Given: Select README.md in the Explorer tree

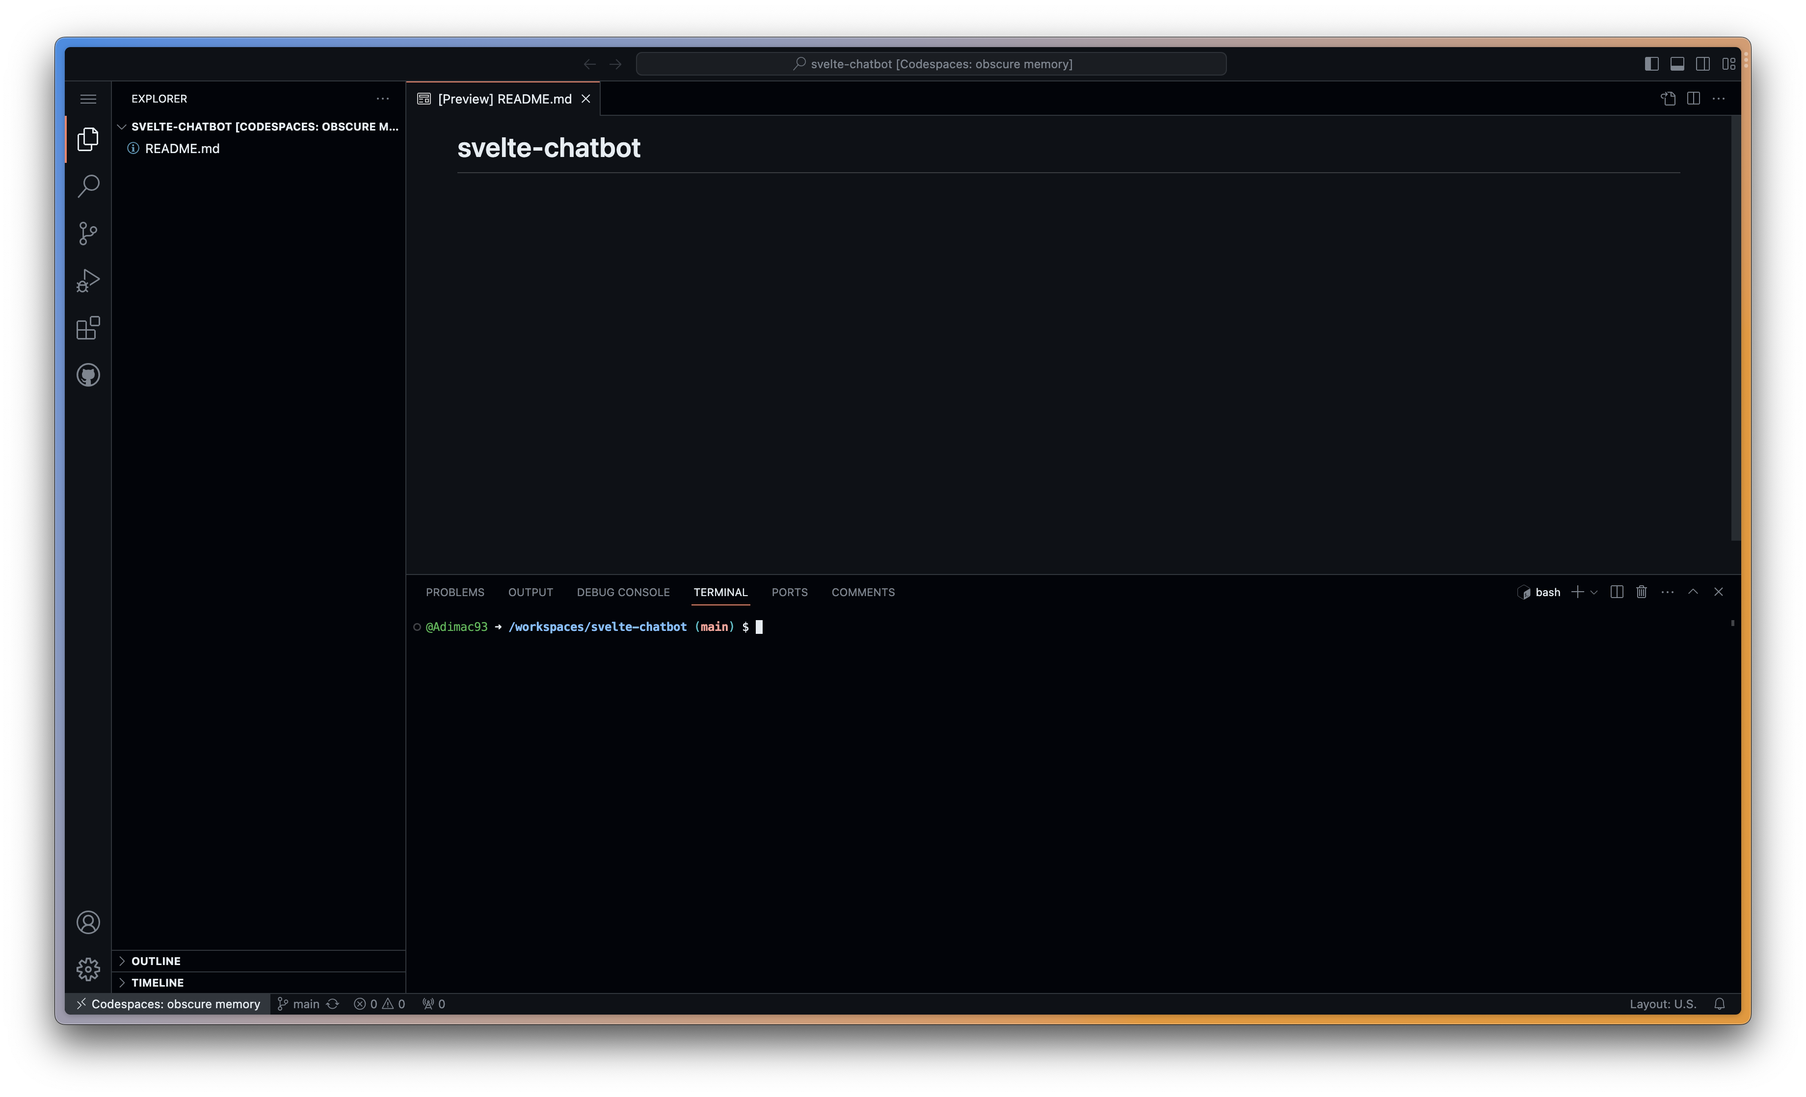Looking at the screenshot, I should click(x=259, y=149).
